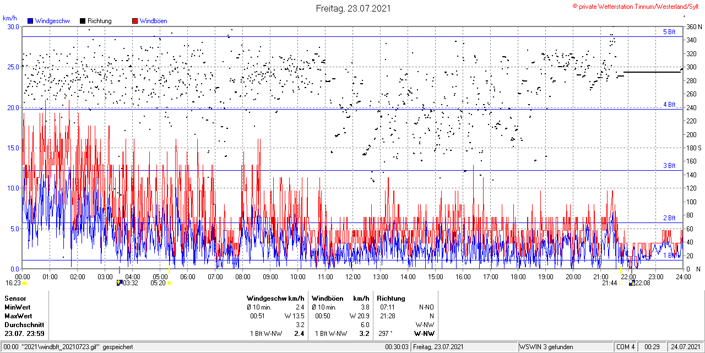Click the Durchschnitt row label
Screen dimensions: 705x353
[x=24, y=324]
